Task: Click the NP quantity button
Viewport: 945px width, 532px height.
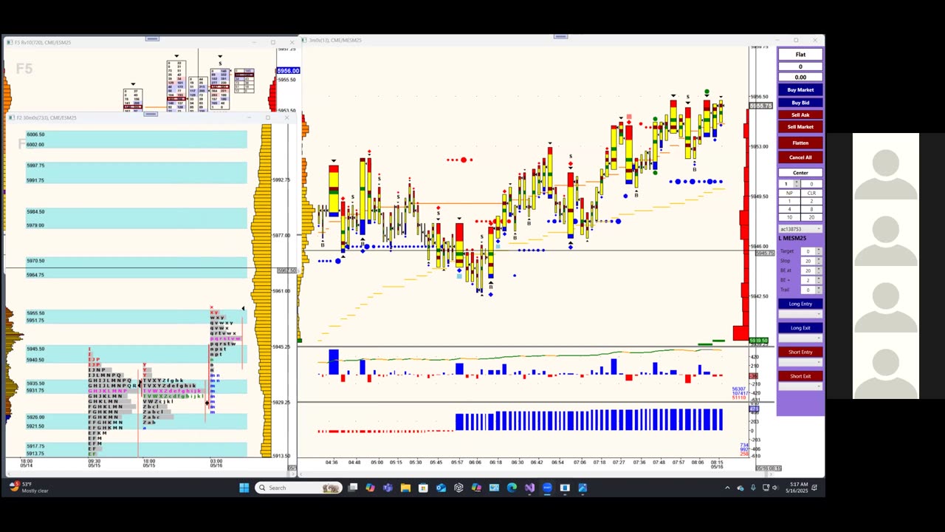Action: (788, 193)
